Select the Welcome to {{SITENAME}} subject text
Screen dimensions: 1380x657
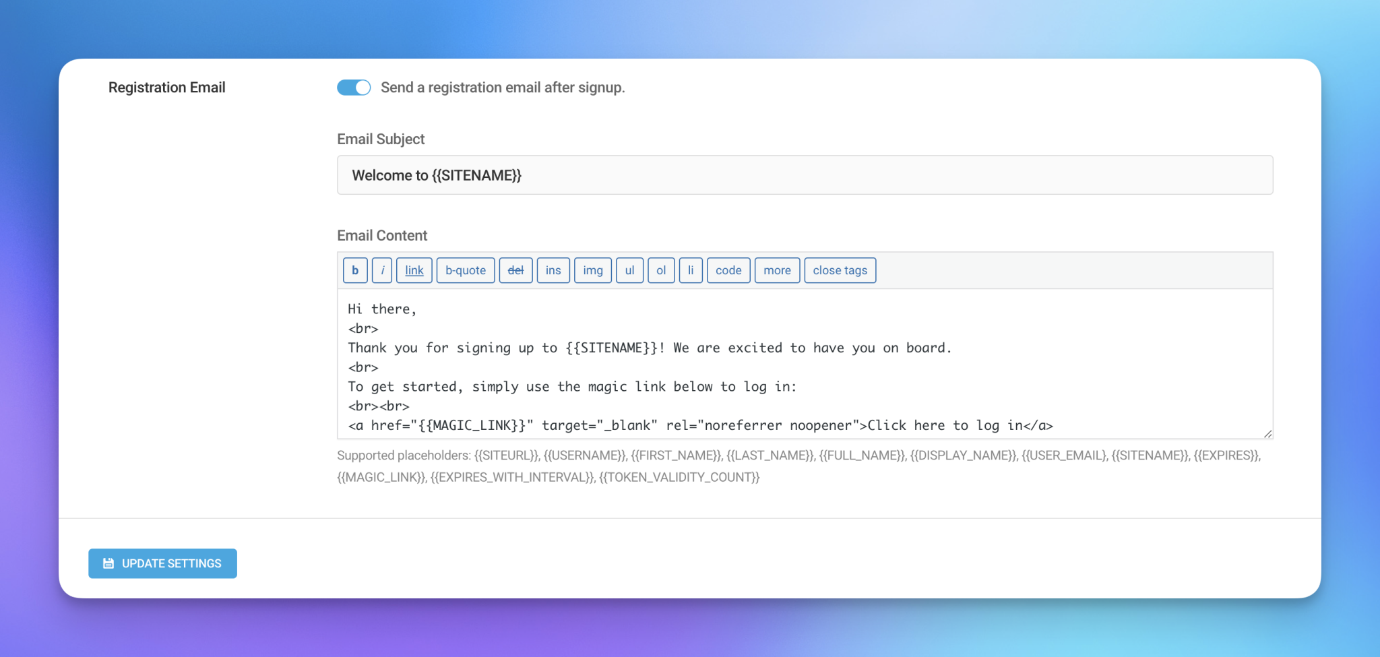(437, 175)
